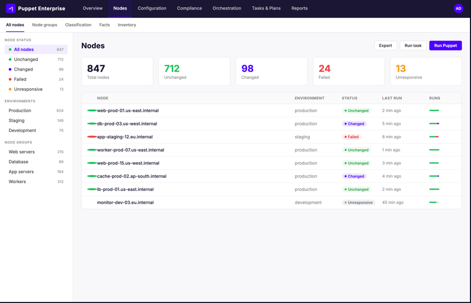Image resolution: width=471 pixels, height=303 pixels.
Task: Click the Export button
Action: tap(385, 46)
